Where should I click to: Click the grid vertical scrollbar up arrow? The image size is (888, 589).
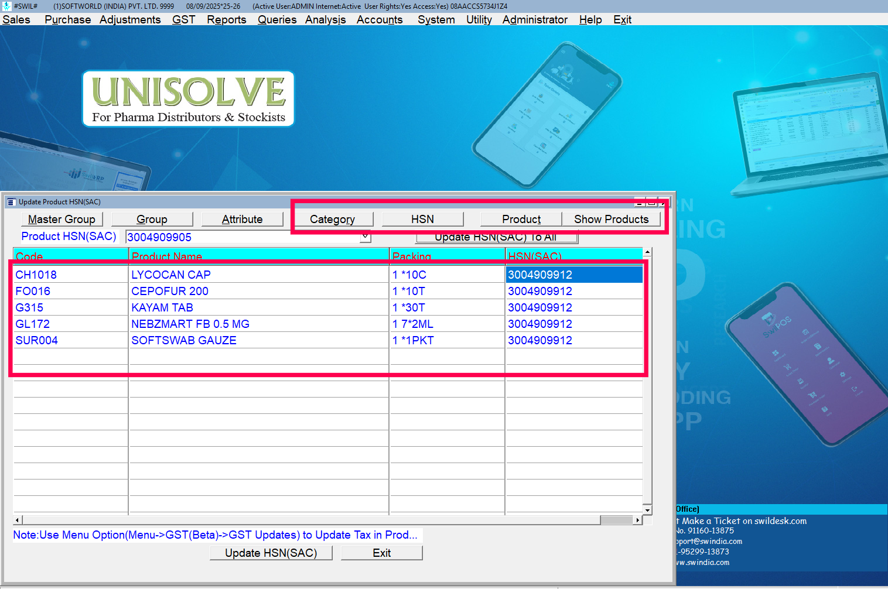point(647,252)
